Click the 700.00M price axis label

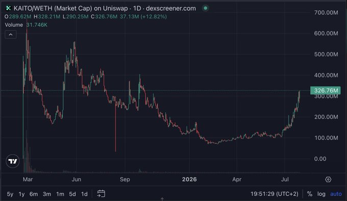pyautogui.click(x=326, y=13)
